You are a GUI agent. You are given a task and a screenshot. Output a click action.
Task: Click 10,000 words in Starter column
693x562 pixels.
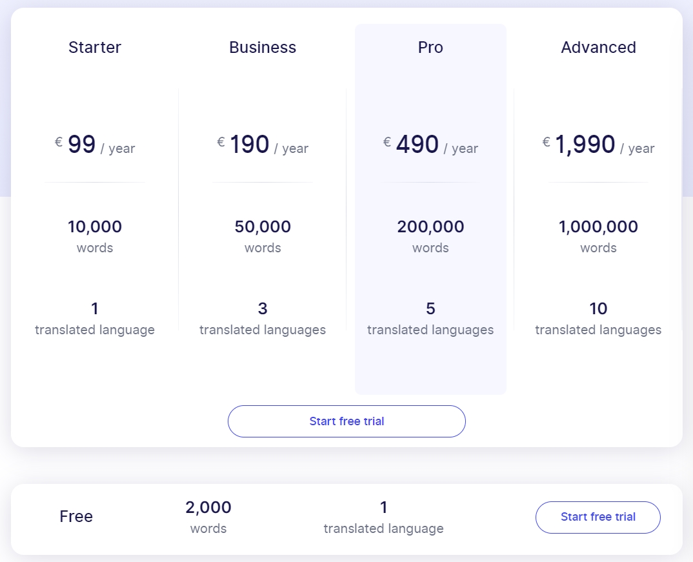tap(95, 236)
